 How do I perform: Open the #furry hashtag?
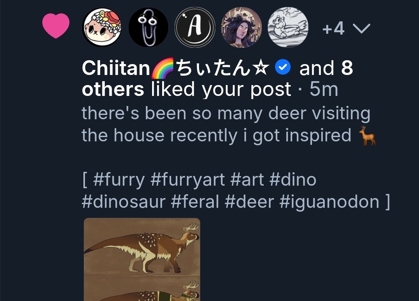pos(119,180)
